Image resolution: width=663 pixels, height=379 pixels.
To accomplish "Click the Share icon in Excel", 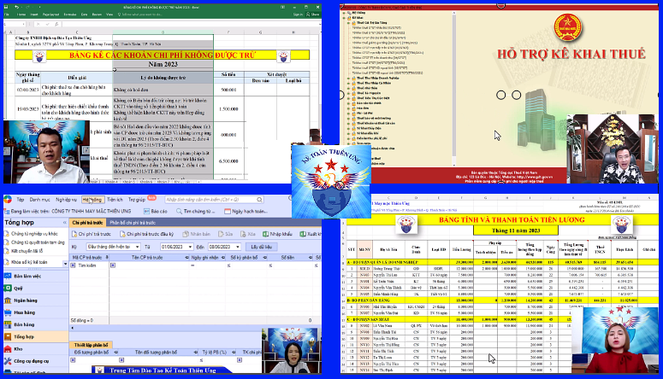I will click(x=313, y=15).
